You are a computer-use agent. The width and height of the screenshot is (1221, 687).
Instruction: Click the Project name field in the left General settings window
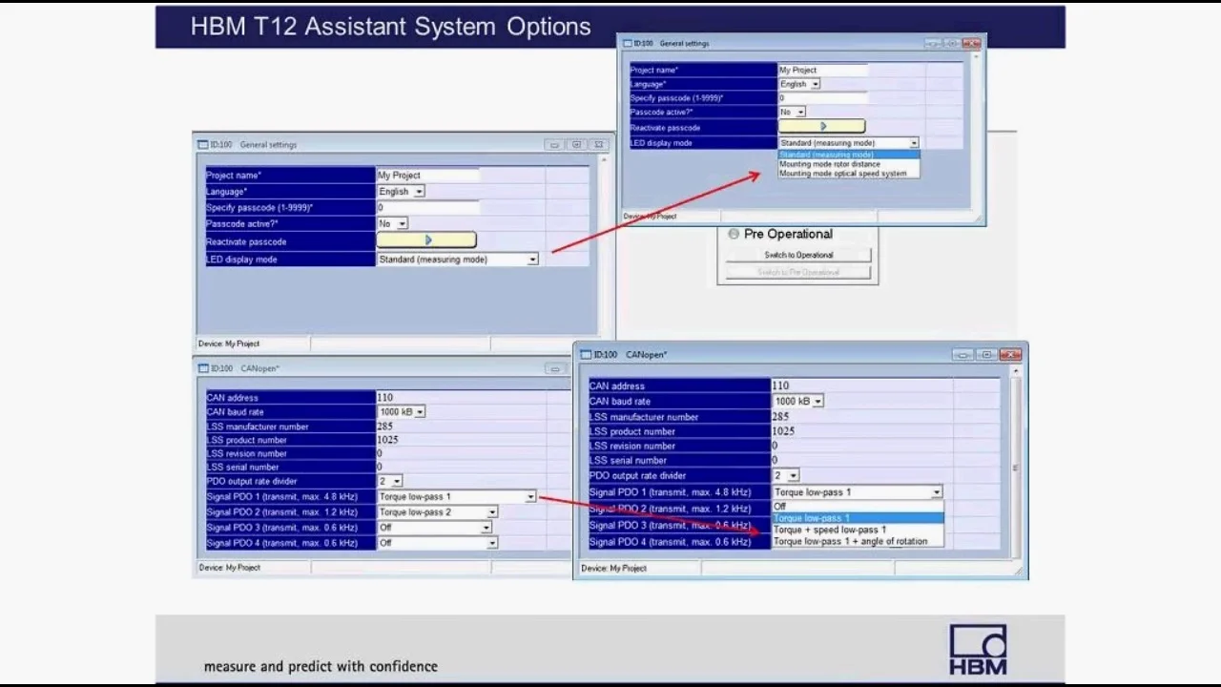[x=427, y=176]
